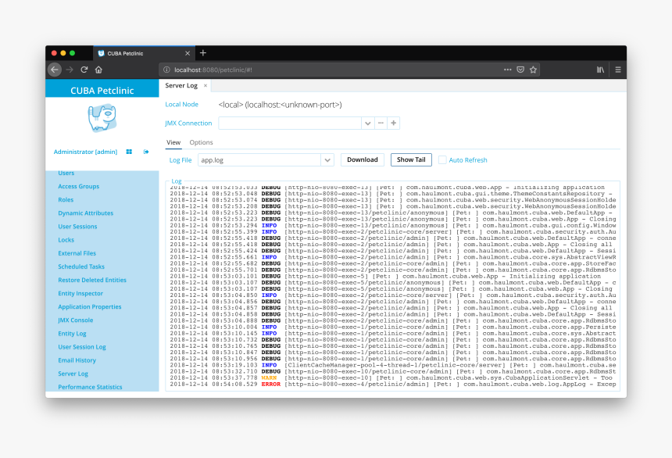Viewport: 672px width, 458px height.
Task: Open Roles in the sidebar menu
Action: pos(66,199)
